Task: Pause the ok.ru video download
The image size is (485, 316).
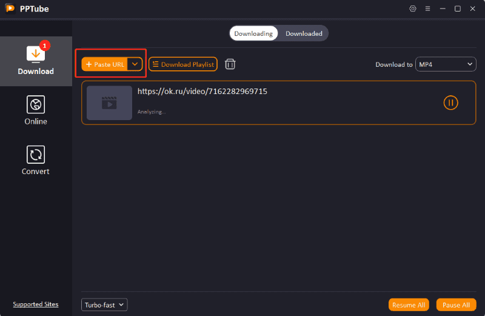Action: (x=450, y=103)
